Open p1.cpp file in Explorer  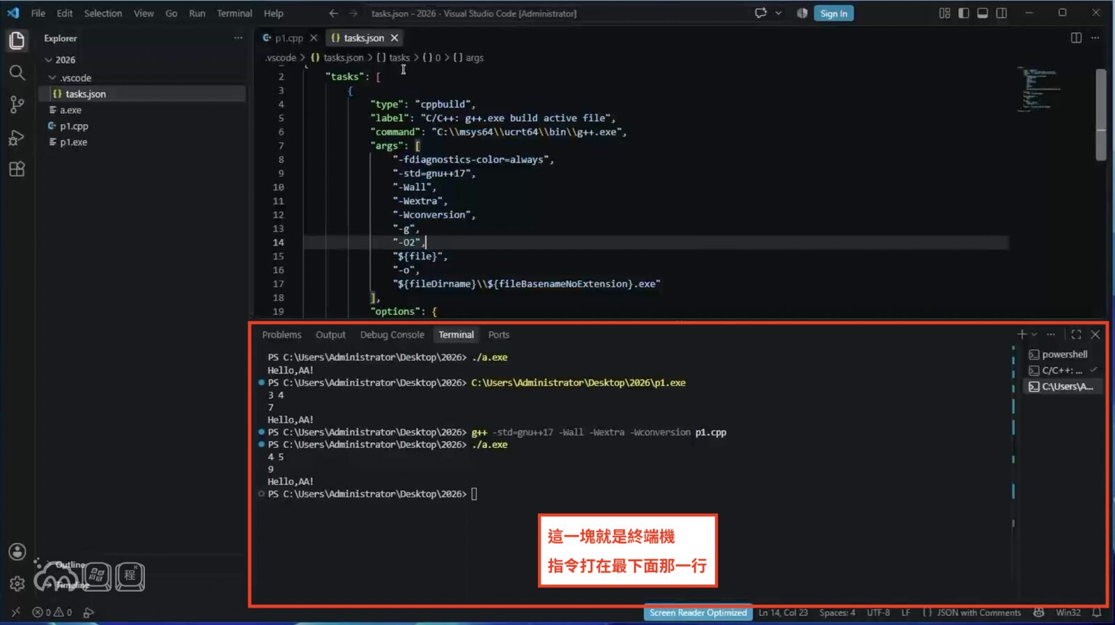[x=143, y=126]
